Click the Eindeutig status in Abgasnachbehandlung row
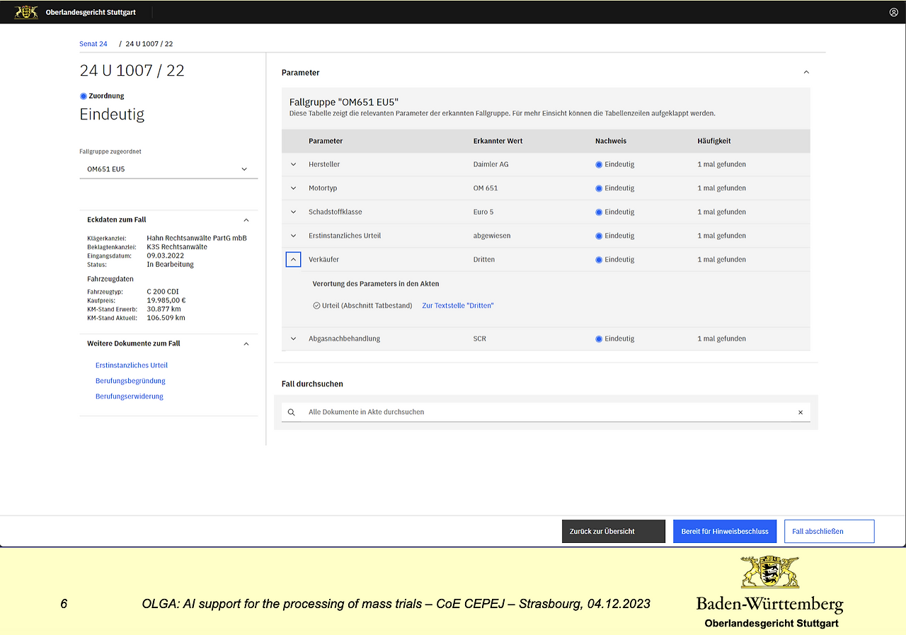Image resolution: width=906 pixels, height=635 pixels. (615, 338)
